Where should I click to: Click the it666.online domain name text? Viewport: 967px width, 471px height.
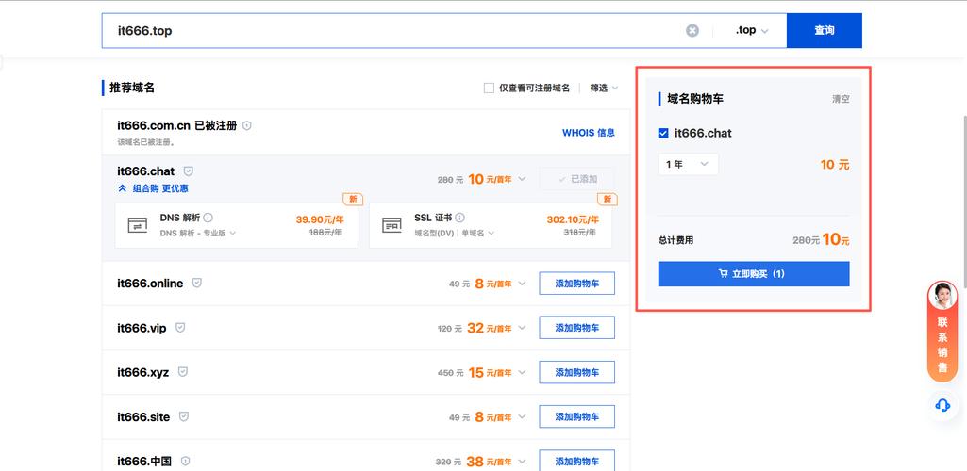pos(150,284)
